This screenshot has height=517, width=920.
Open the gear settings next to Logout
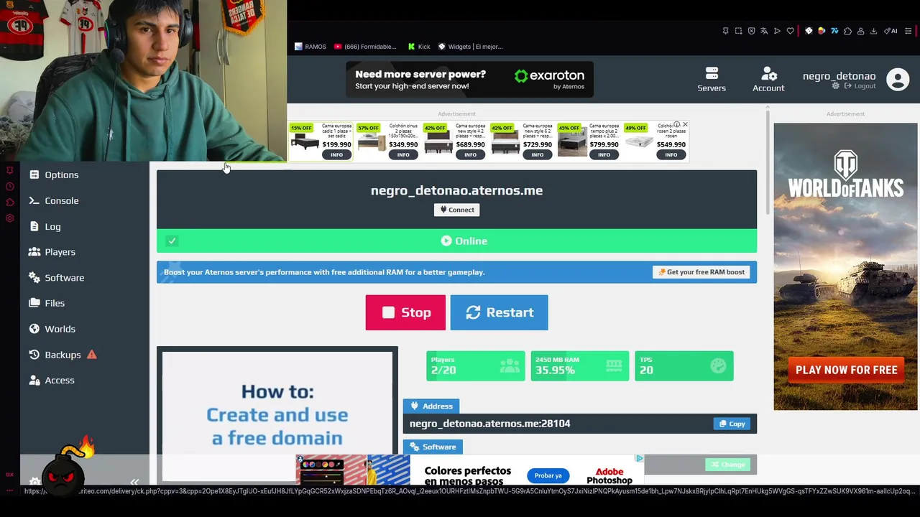(x=835, y=86)
